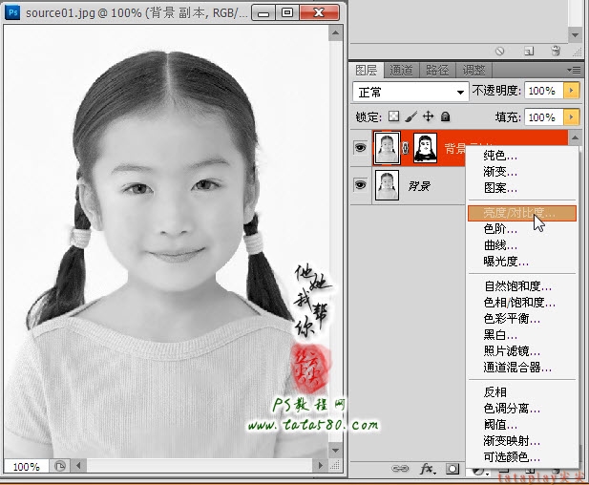
Task: Choose 可选颜色... from the menu
Action: [522, 456]
